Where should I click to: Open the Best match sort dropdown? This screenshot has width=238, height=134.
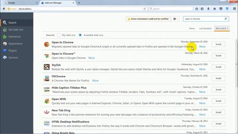tap(222, 28)
